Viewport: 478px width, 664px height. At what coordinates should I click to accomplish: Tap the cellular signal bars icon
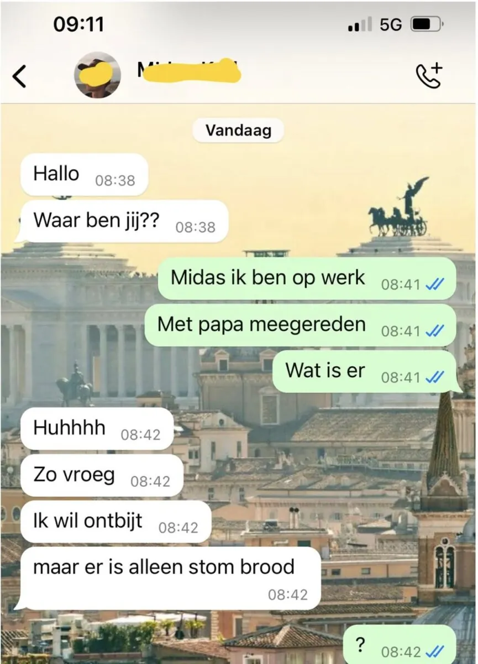click(360, 25)
